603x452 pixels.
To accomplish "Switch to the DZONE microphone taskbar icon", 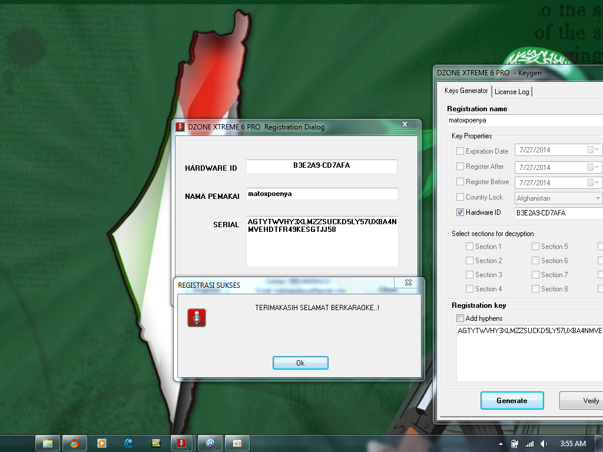I will [x=181, y=444].
